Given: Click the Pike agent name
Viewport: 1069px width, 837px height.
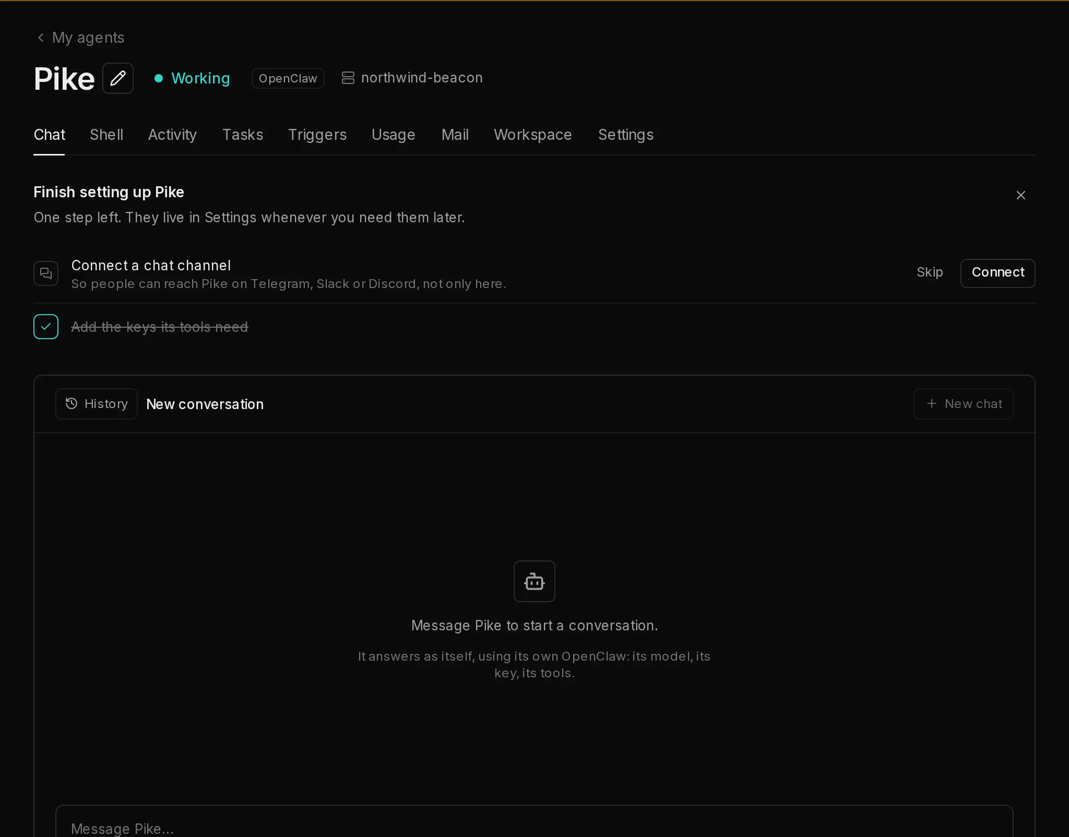Looking at the screenshot, I should pos(64,79).
